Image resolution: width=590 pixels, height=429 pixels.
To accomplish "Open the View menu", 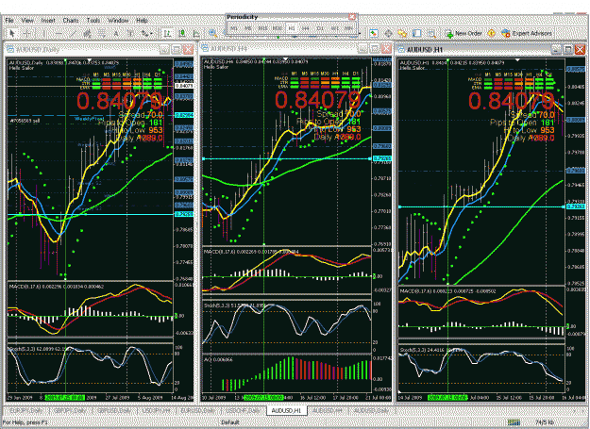I will pos(27,21).
